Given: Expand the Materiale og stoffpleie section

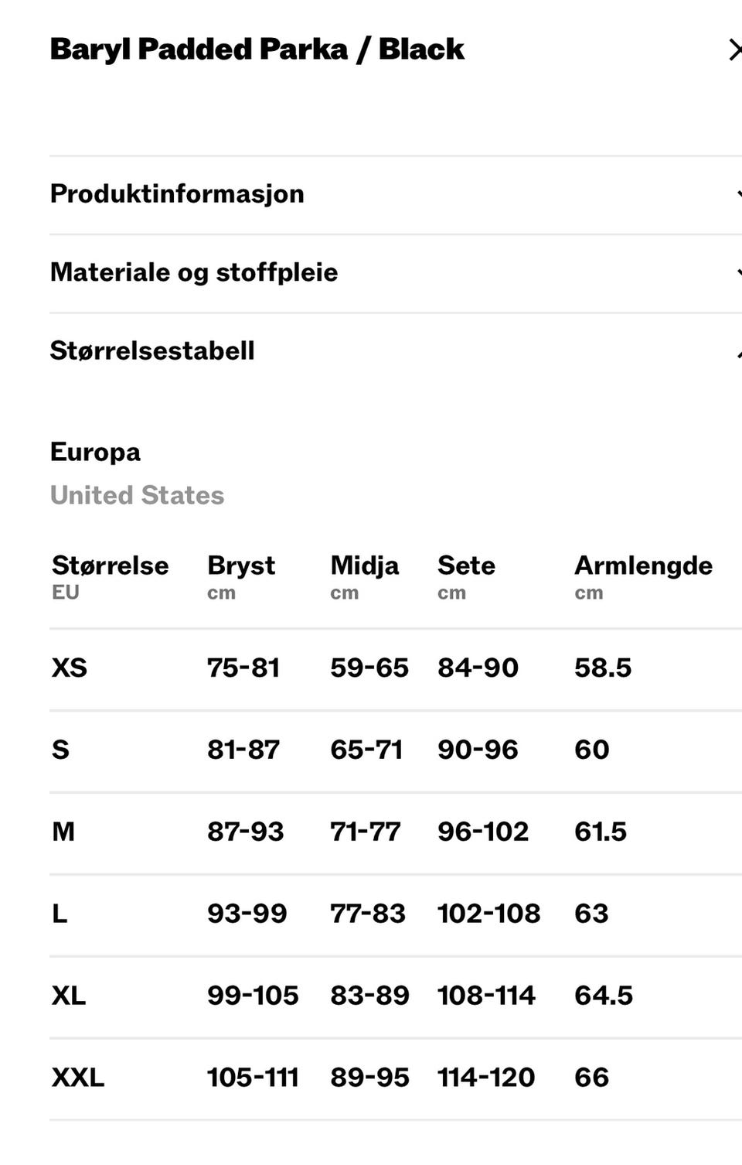Looking at the screenshot, I should [194, 272].
